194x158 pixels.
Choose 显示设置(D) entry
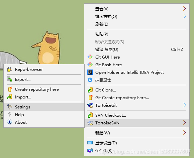137,143
